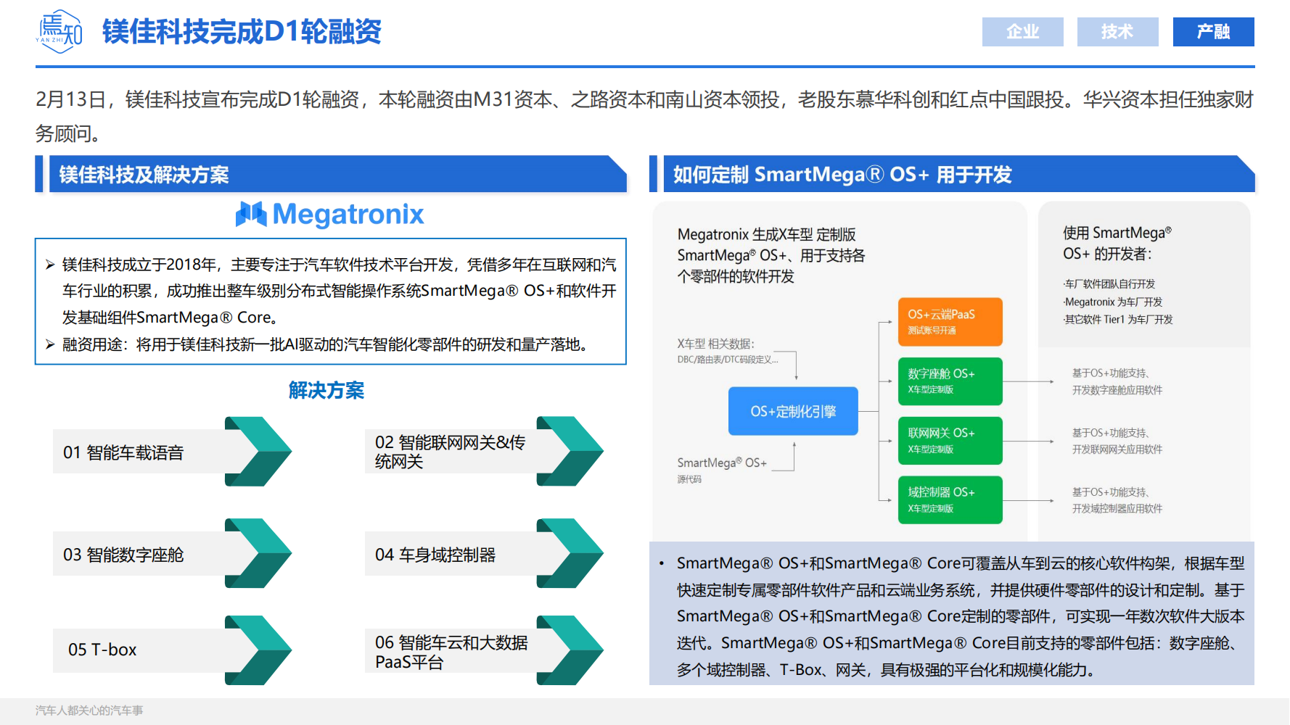Click the slide title 镁佳科技完成D1轮融资
1290x725 pixels.
[242, 32]
